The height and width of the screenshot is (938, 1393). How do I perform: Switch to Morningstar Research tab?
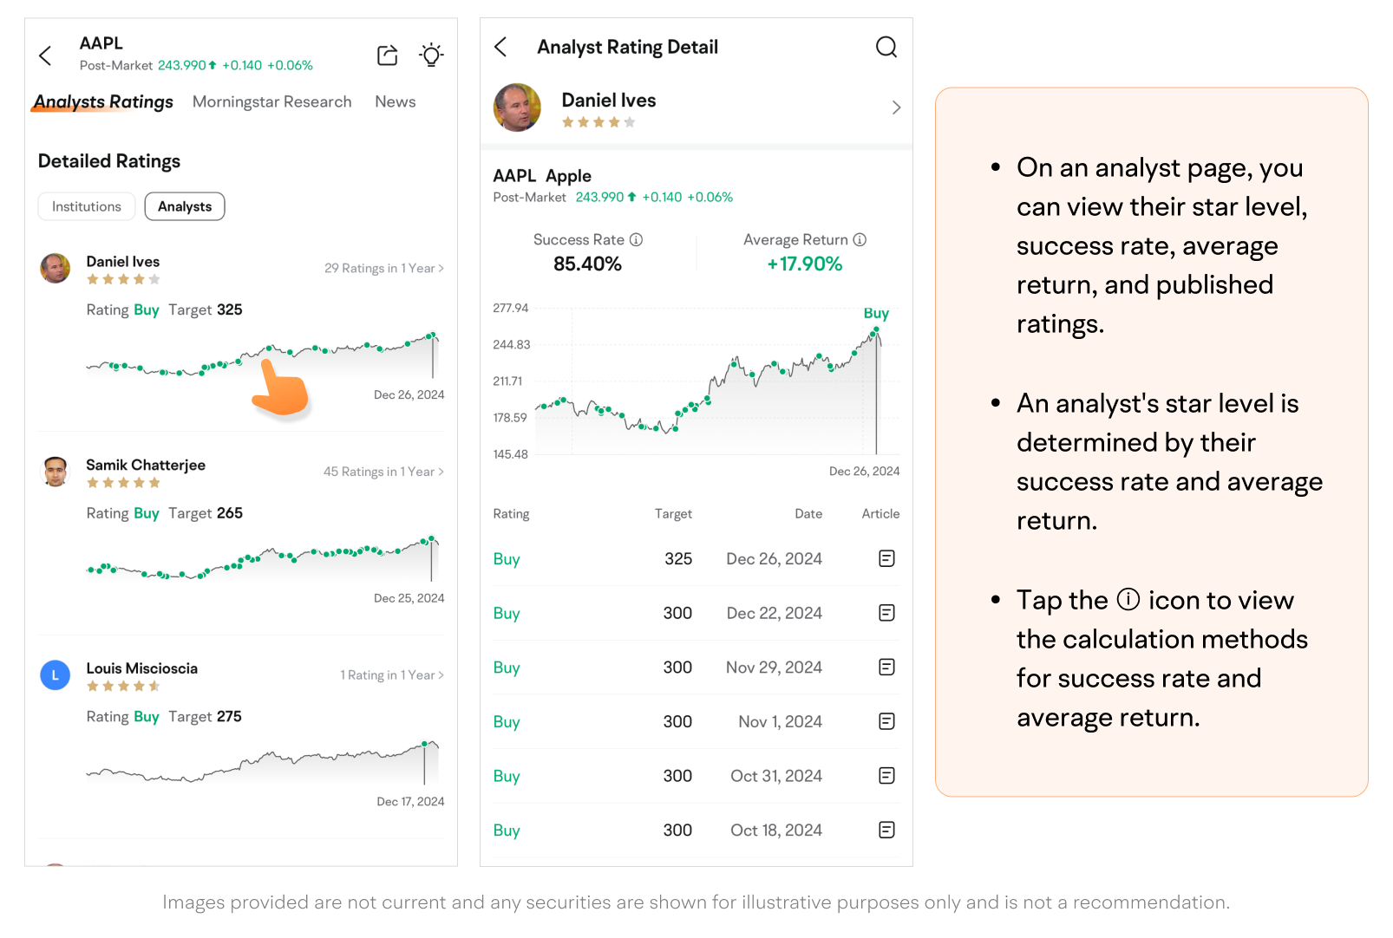[271, 102]
